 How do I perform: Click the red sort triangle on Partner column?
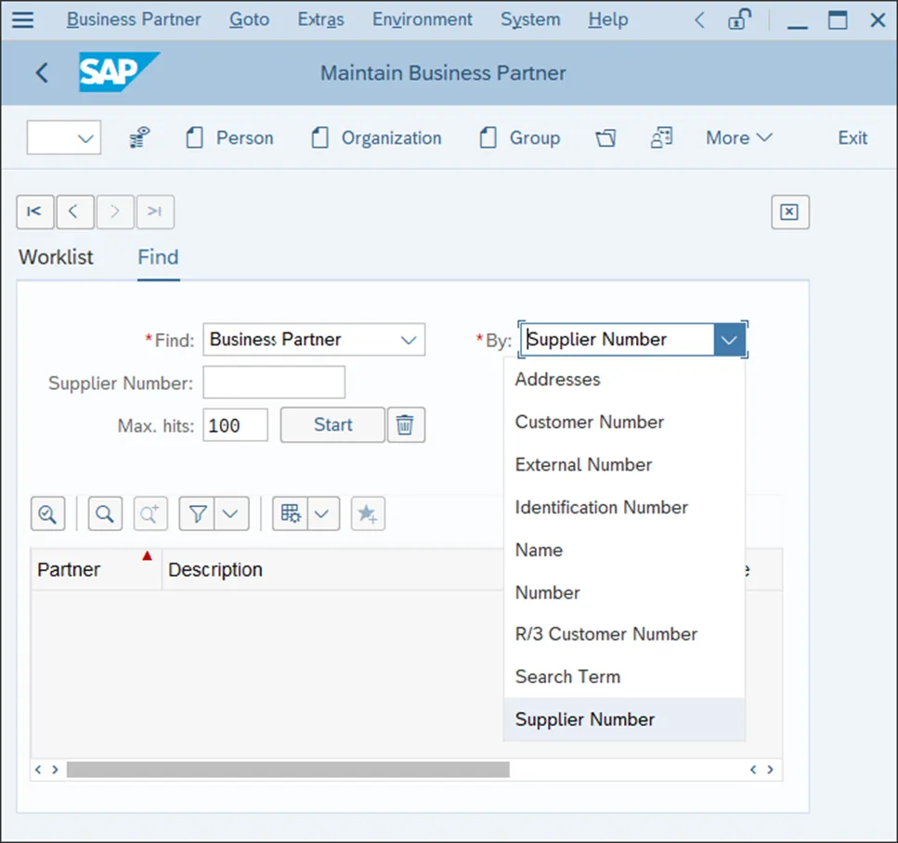pyautogui.click(x=147, y=555)
